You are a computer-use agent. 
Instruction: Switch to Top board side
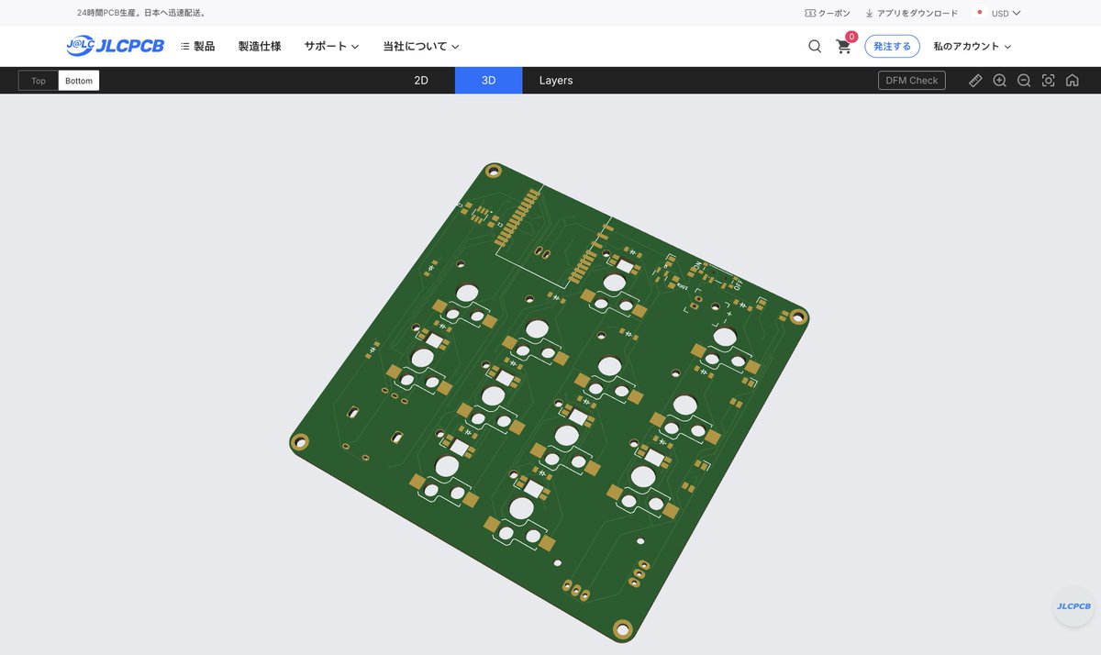pos(39,81)
